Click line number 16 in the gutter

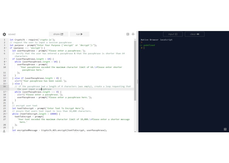(x=5, y=86)
